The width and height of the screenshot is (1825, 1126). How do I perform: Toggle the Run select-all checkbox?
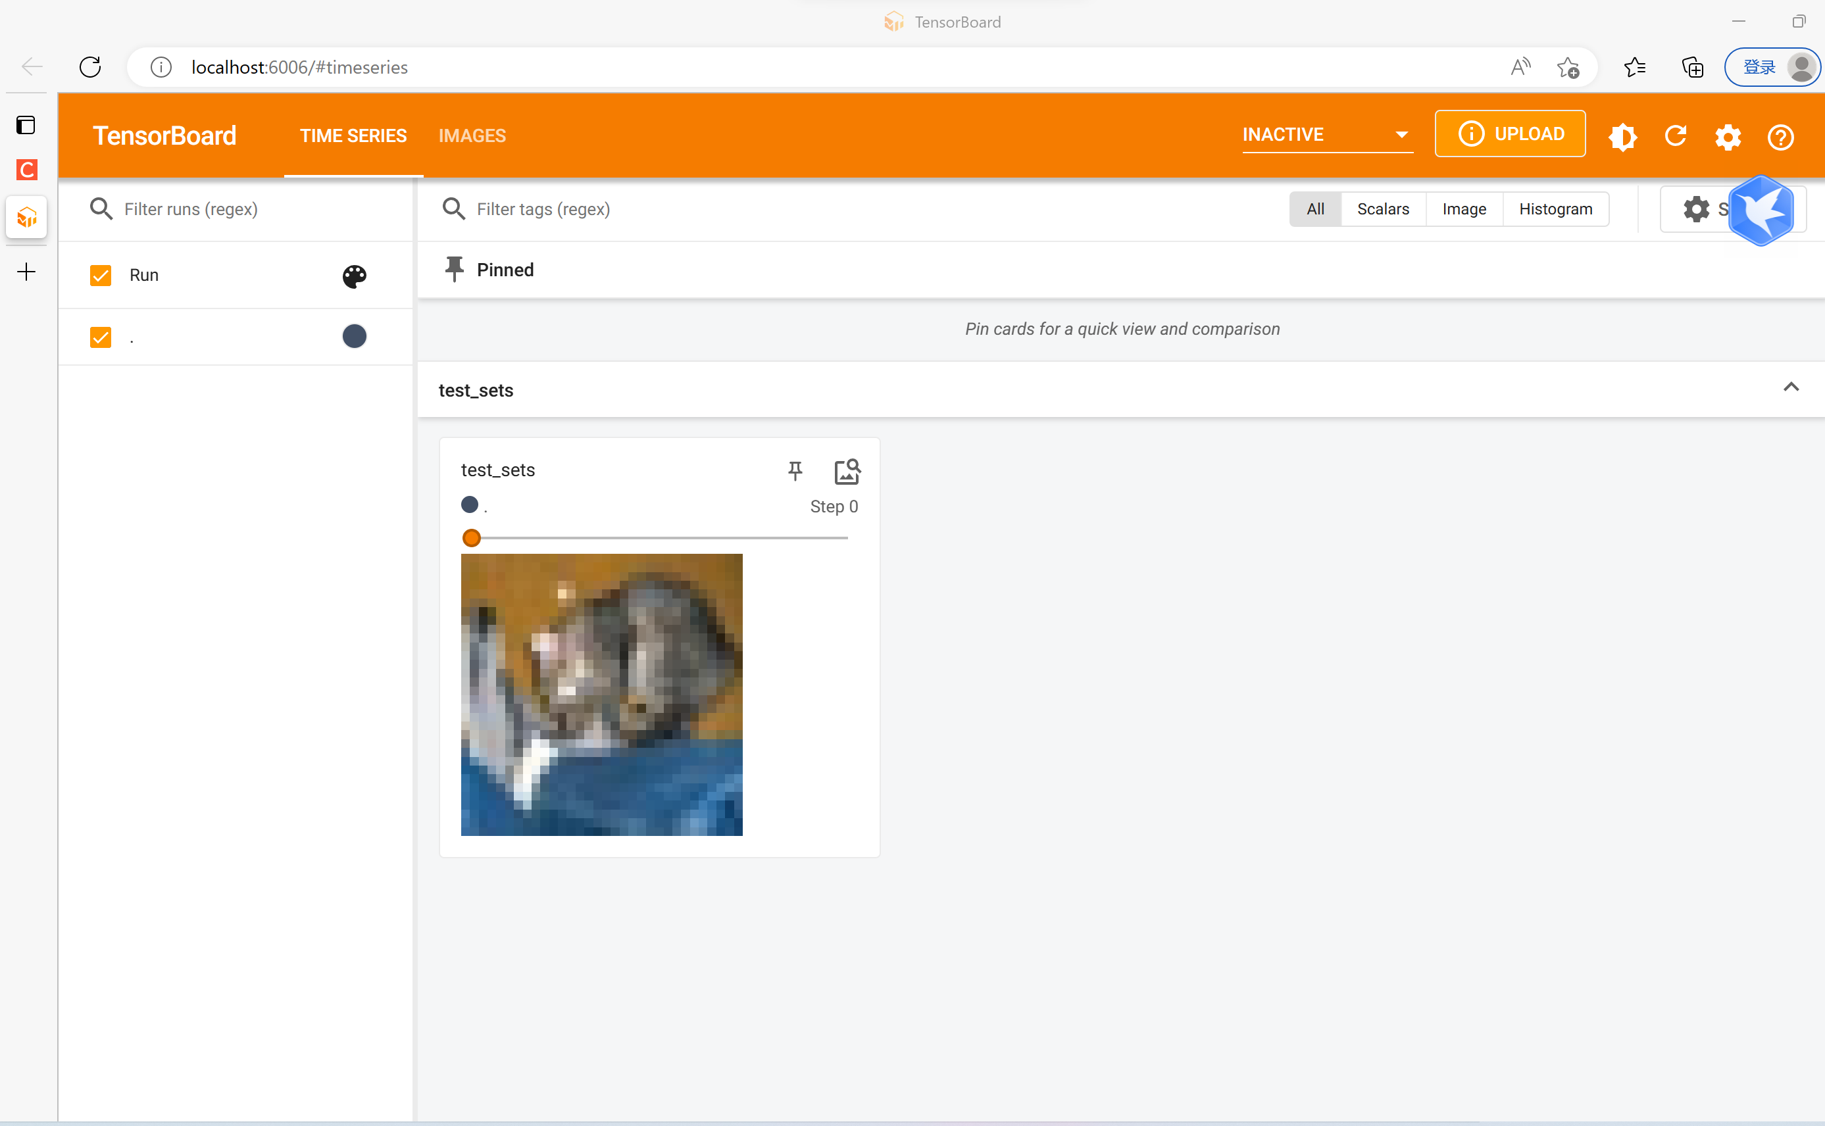point(101,276)
